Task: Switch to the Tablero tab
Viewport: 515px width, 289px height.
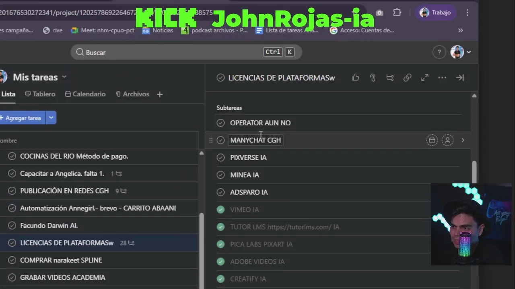Action: [40, 94]
